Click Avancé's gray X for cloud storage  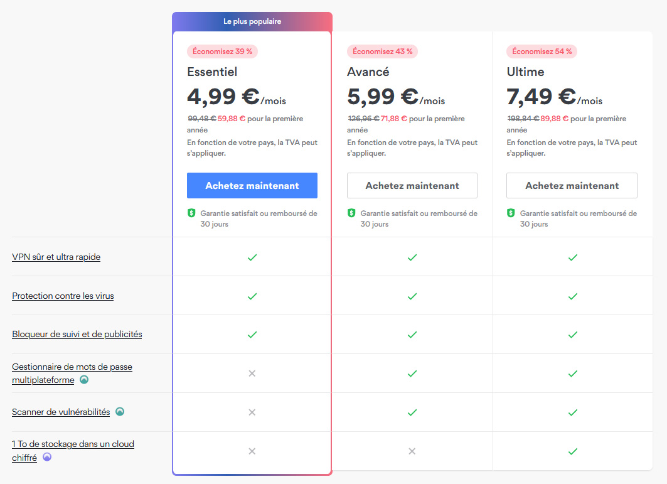412,451
